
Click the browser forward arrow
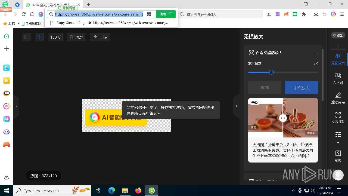pos(15,14)
